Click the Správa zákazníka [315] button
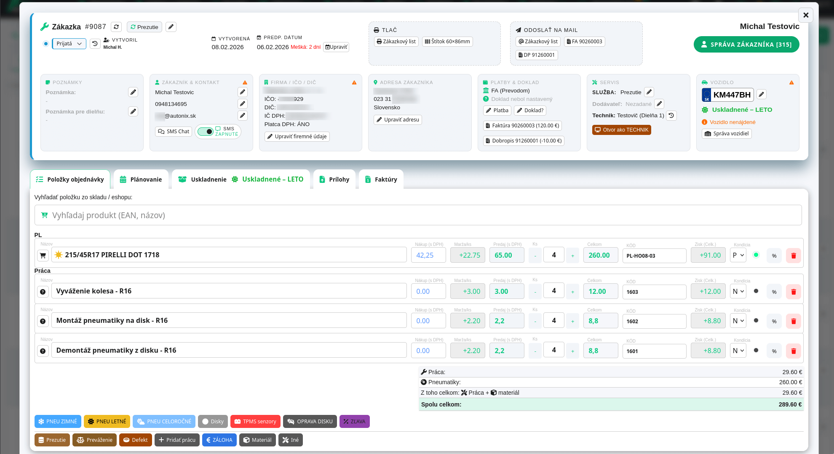The height and width of the screenshot is (454, 834). click(x=746, y=45)
